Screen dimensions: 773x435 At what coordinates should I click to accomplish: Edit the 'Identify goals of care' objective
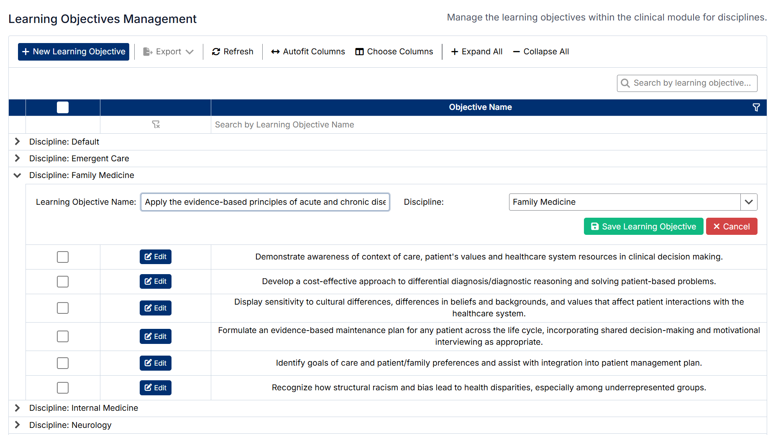pyautogui.click(x=155, y=363)
